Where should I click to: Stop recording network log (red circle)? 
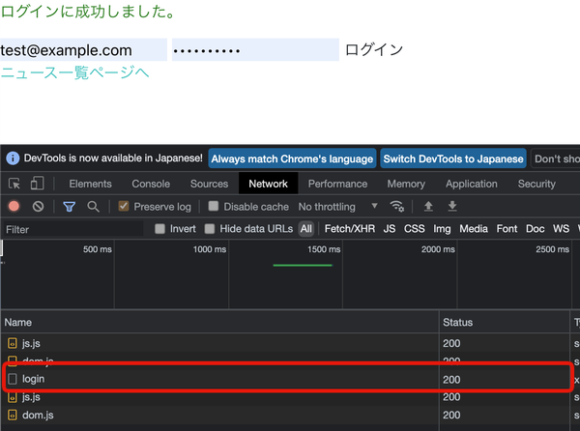click(14, 206)
